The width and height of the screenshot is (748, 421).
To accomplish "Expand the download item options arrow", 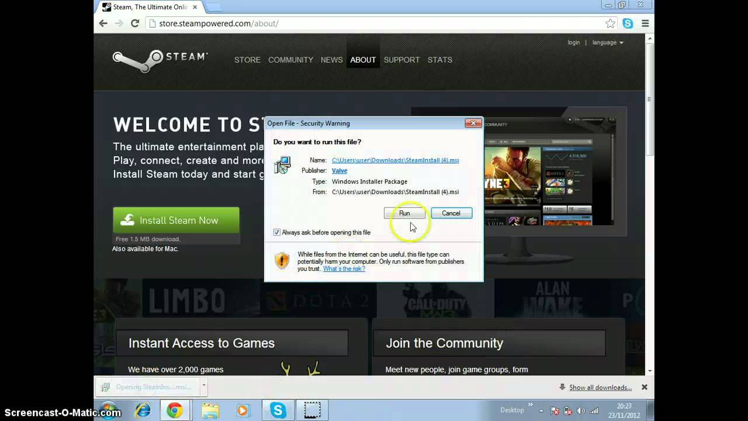I will click(x=204, y=387).
